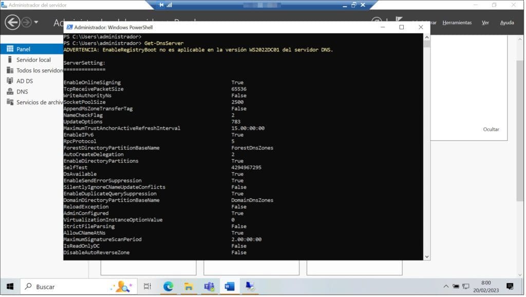Select DNS in the sidebar
The image size is (526, 297).
pos(22,91)
